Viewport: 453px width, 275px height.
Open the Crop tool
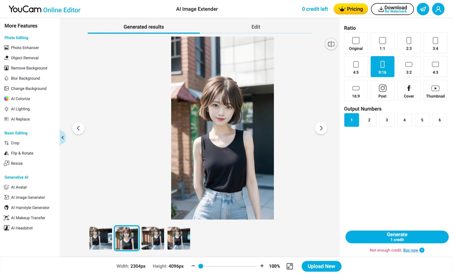(15, 143)
